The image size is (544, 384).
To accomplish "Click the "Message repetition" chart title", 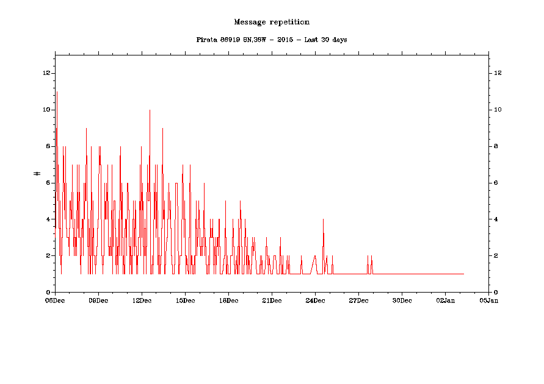I will pyautogui.click(x=272, y=22).
